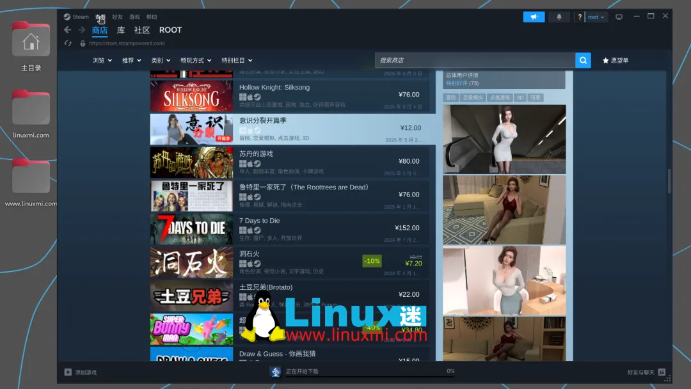Open the 查看 menu
This screenshot has width=691, height=389.
100,17
